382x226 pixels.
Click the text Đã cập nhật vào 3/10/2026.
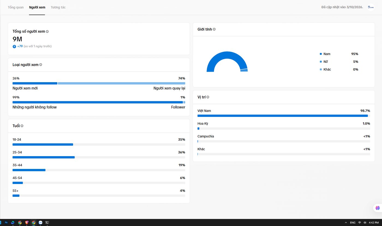[x=342, y=7]
